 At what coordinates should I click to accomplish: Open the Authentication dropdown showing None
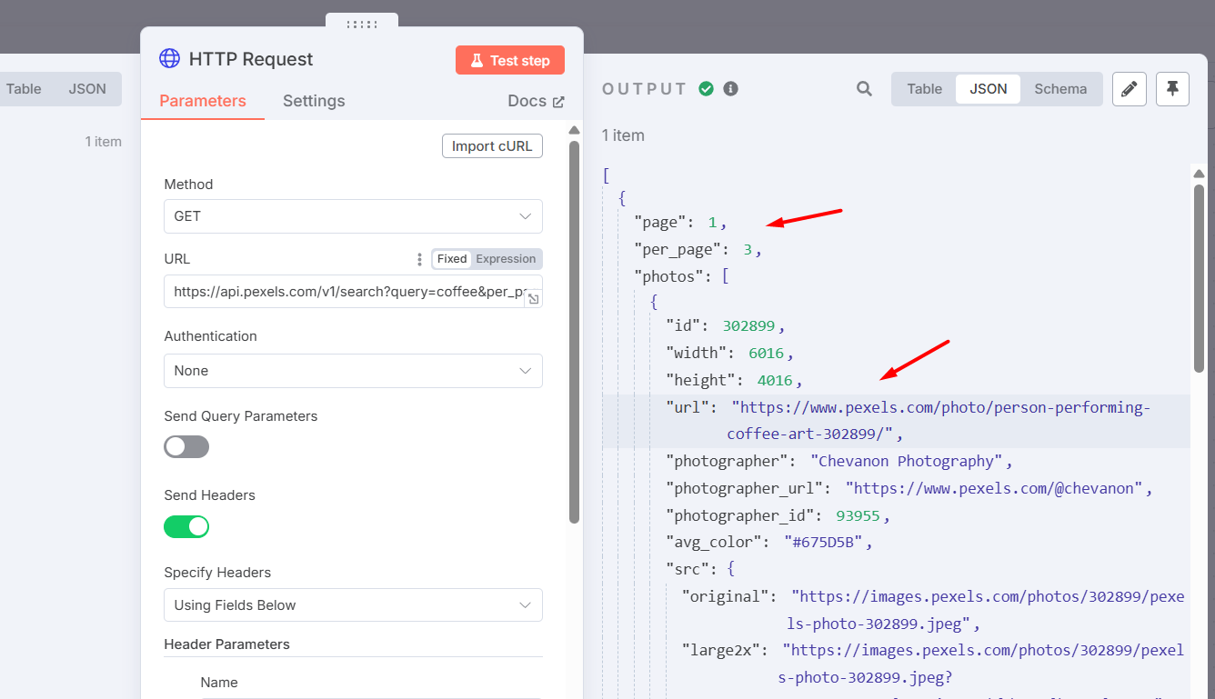353,371
